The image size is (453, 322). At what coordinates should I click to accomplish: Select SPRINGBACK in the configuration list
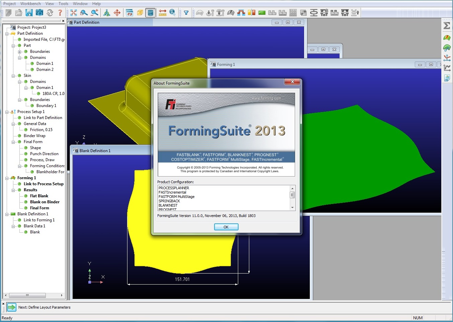tap(169, 201)
